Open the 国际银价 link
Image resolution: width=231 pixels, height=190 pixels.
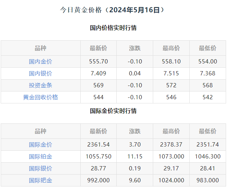click(x=40, y=168)
